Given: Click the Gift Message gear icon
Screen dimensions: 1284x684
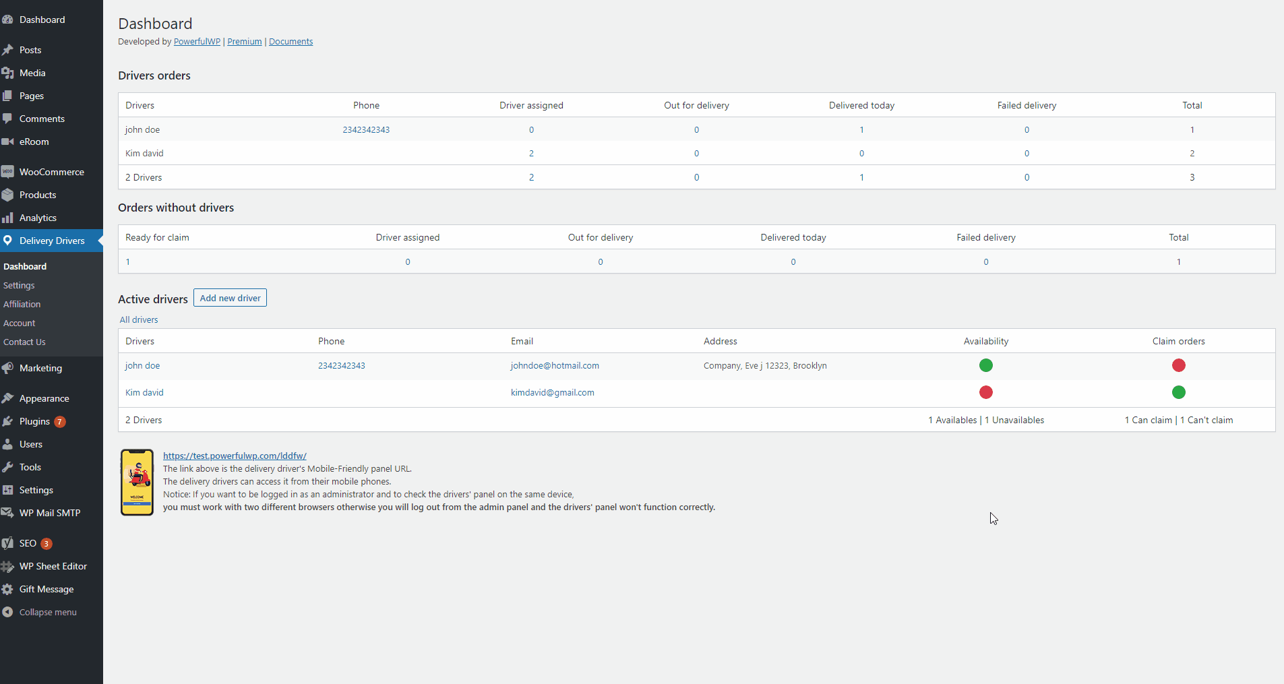Looking at the screenshot, I should click(x=7, y=589).
